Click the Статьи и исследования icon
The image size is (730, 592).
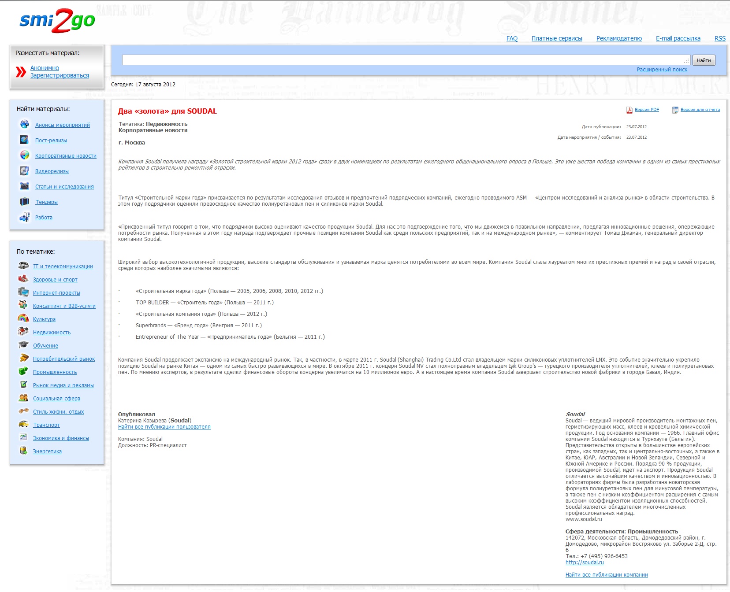pyautogui.click(x=25, y=186)
